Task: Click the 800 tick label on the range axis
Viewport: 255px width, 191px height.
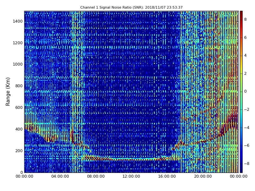Action: tap(19, 86)
